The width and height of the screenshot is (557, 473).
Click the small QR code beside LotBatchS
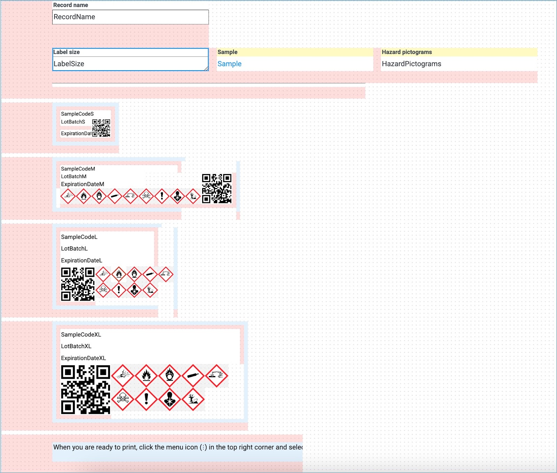point(101,128)
